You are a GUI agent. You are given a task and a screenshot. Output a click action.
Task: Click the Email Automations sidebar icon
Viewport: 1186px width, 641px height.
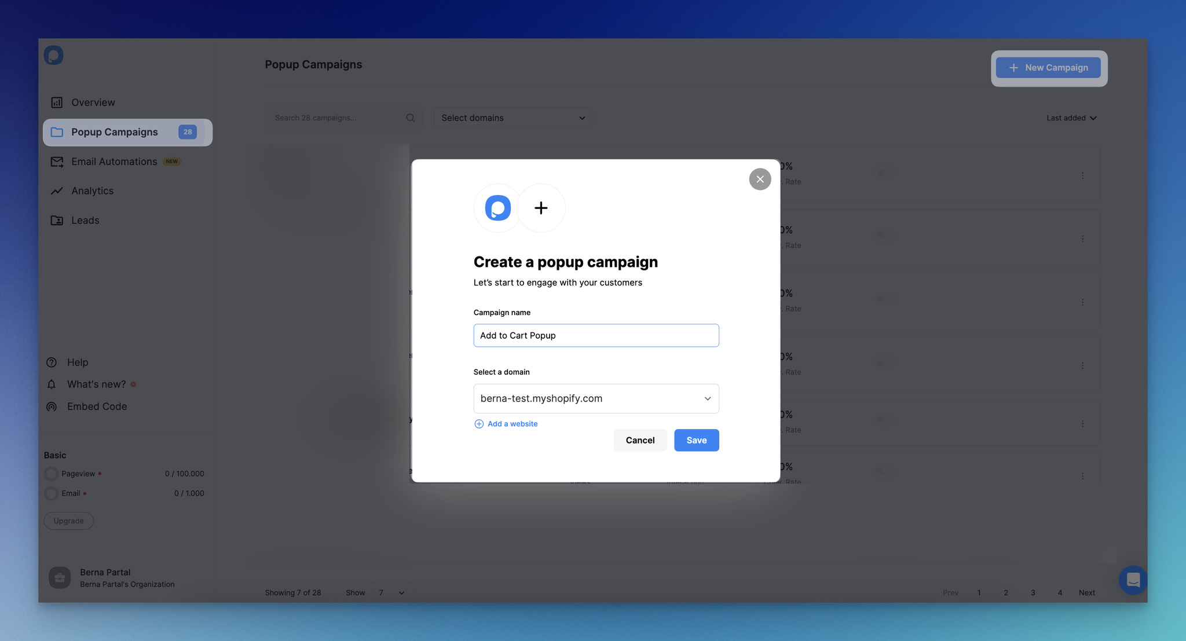[x=57, y=161]
